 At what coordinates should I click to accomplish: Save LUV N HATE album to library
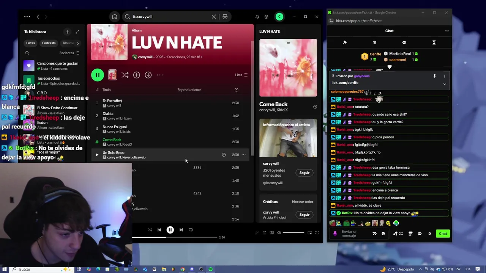(x=136, y=75)
